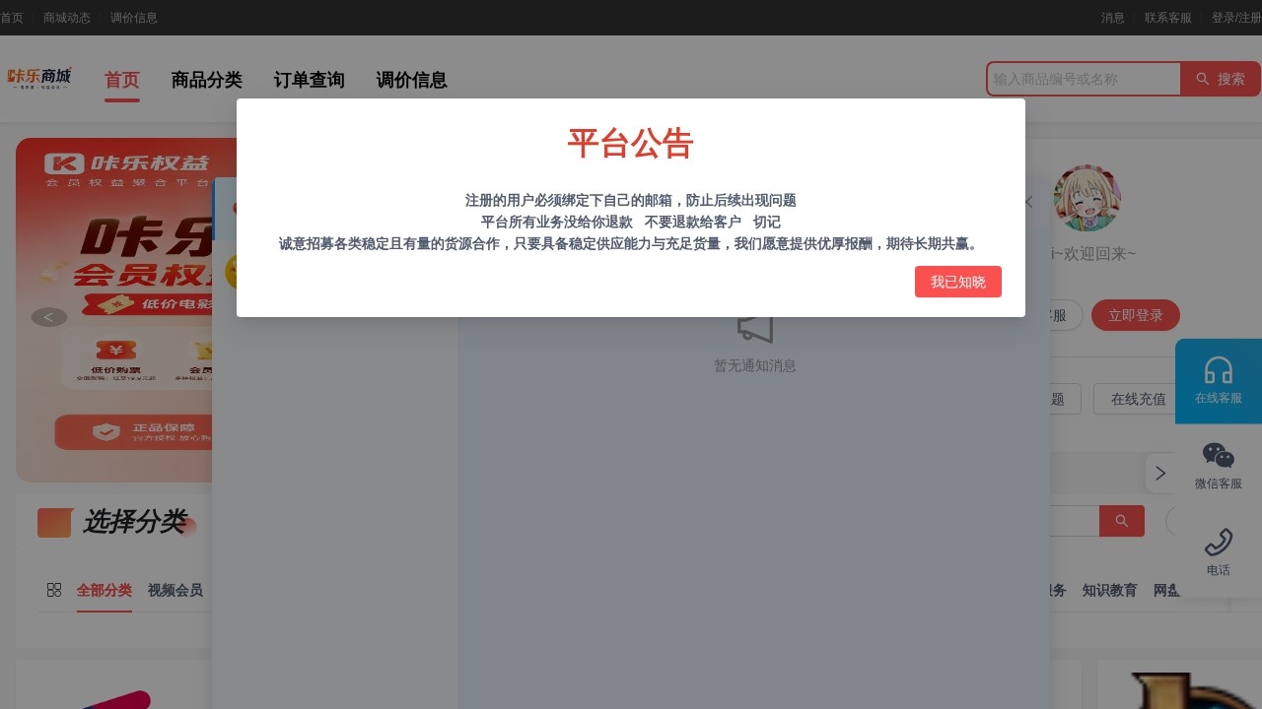Click the category search magnifier button
Viewport: 1262px width, 709px height.
coord(1122,521)
